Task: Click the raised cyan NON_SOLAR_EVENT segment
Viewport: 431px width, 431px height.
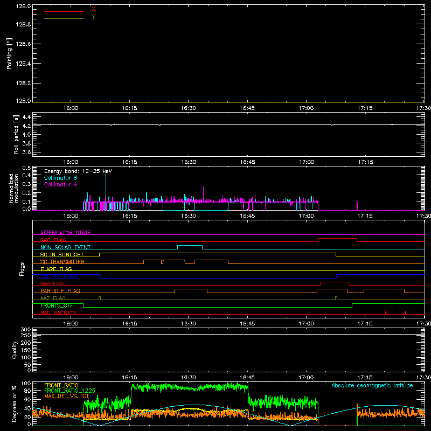Action: 190,246
